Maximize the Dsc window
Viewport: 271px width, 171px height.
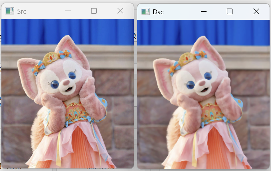[230, 12]
